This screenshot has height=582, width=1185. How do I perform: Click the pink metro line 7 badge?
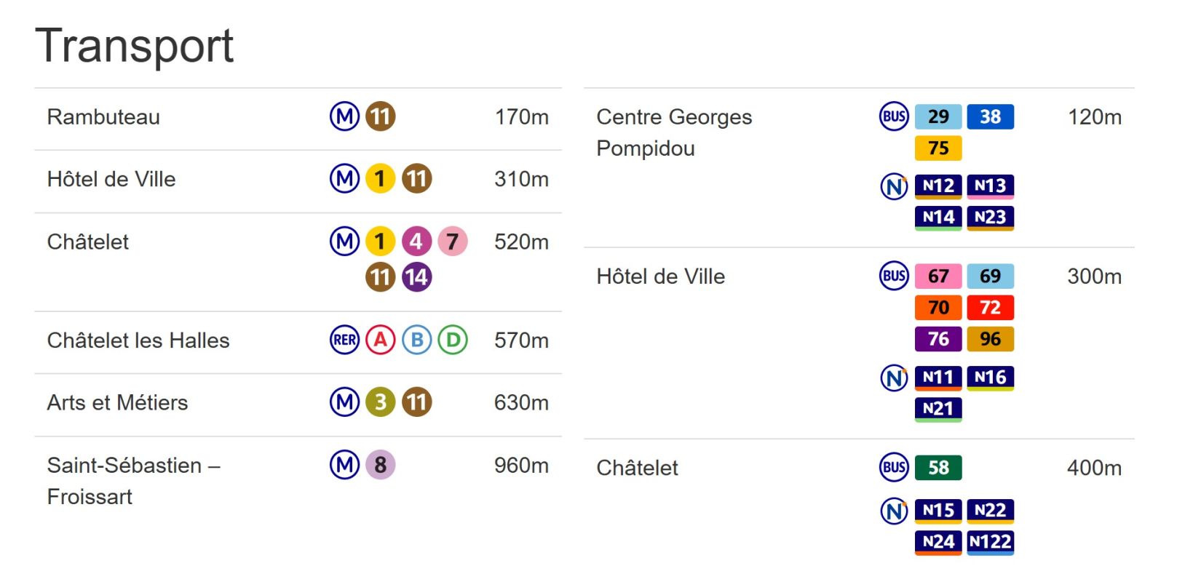coord(453,242)
